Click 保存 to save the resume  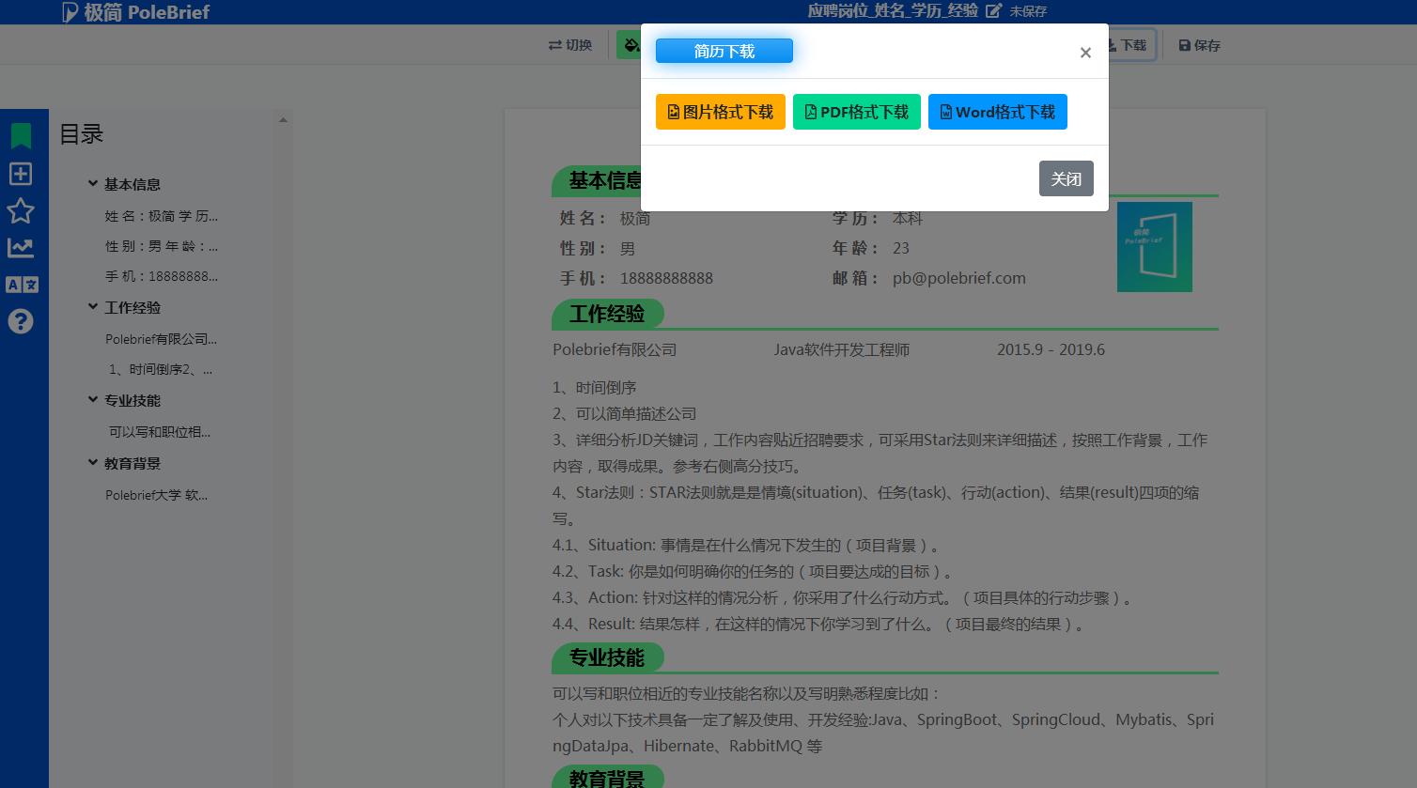click(x=1199, y=44)
